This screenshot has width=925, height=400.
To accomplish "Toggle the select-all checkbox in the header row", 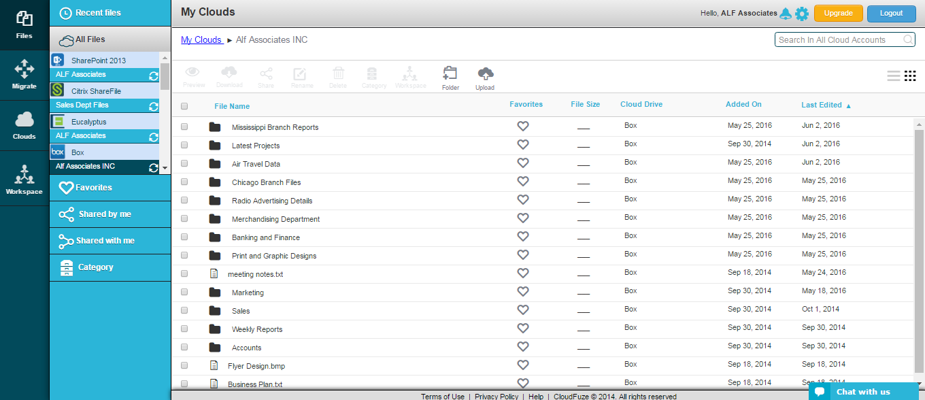I will pos(184,107).
